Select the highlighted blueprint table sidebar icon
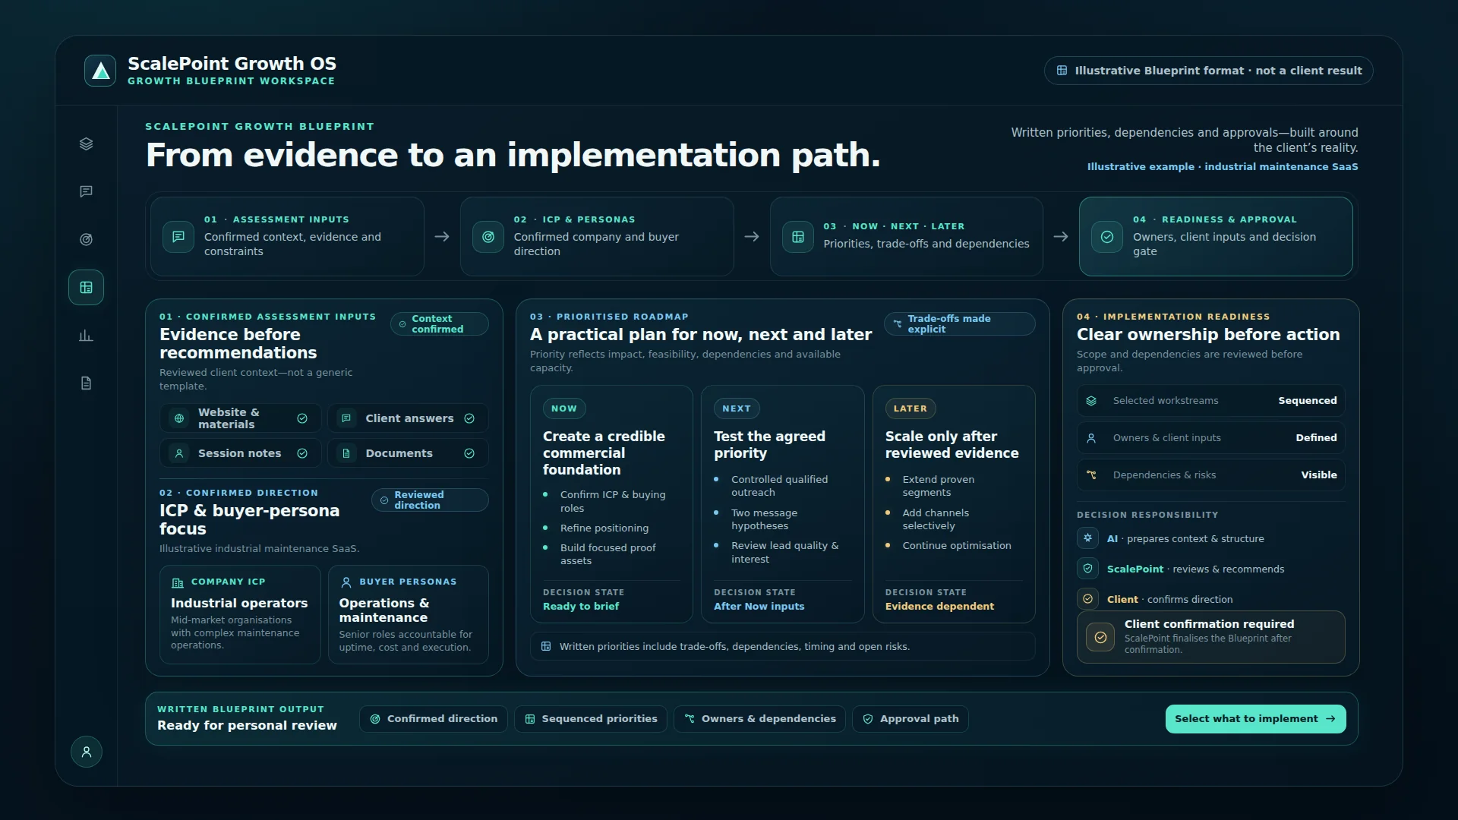This screenshot has height=820, width=1458. (87, 288)
